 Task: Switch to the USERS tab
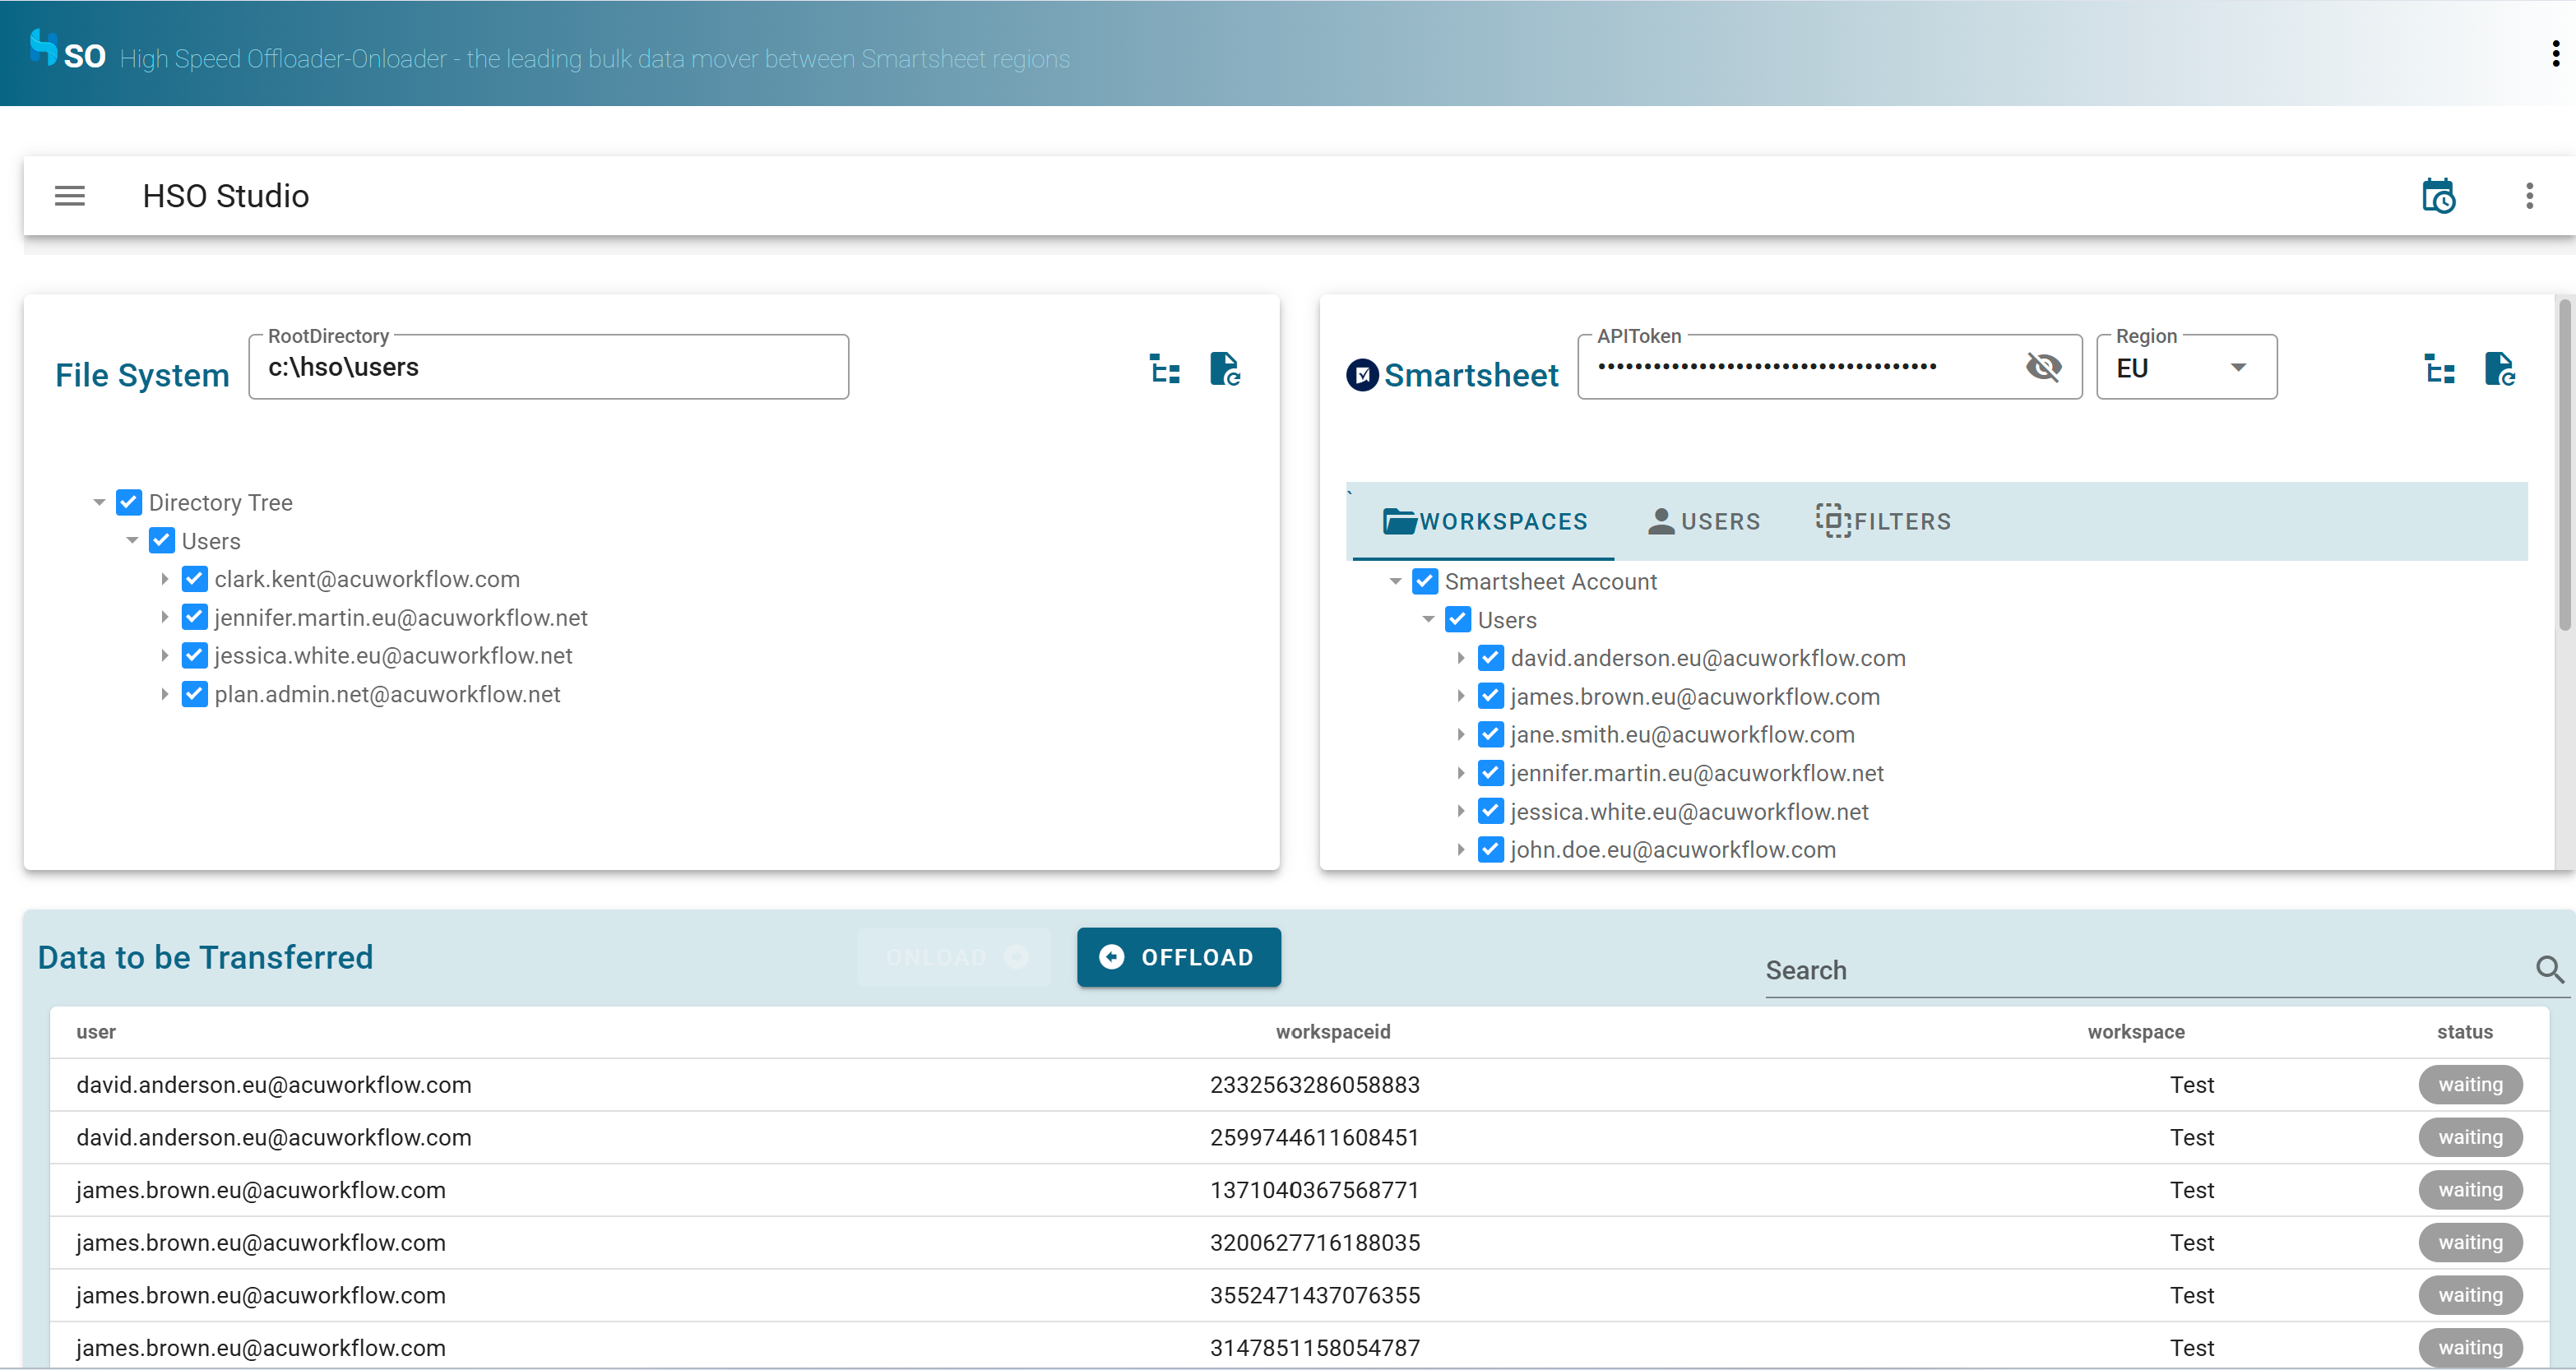(x=1703, y=521)
